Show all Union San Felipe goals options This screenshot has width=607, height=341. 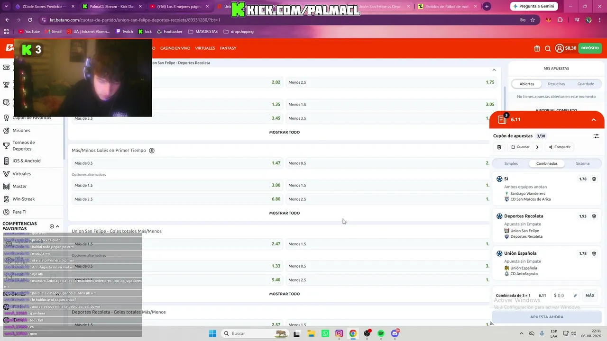[285, 294]
